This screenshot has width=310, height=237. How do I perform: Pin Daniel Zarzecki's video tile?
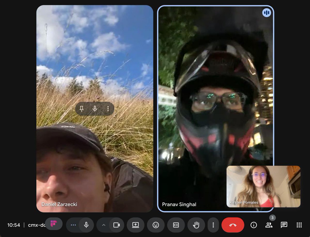click(82, 109)
